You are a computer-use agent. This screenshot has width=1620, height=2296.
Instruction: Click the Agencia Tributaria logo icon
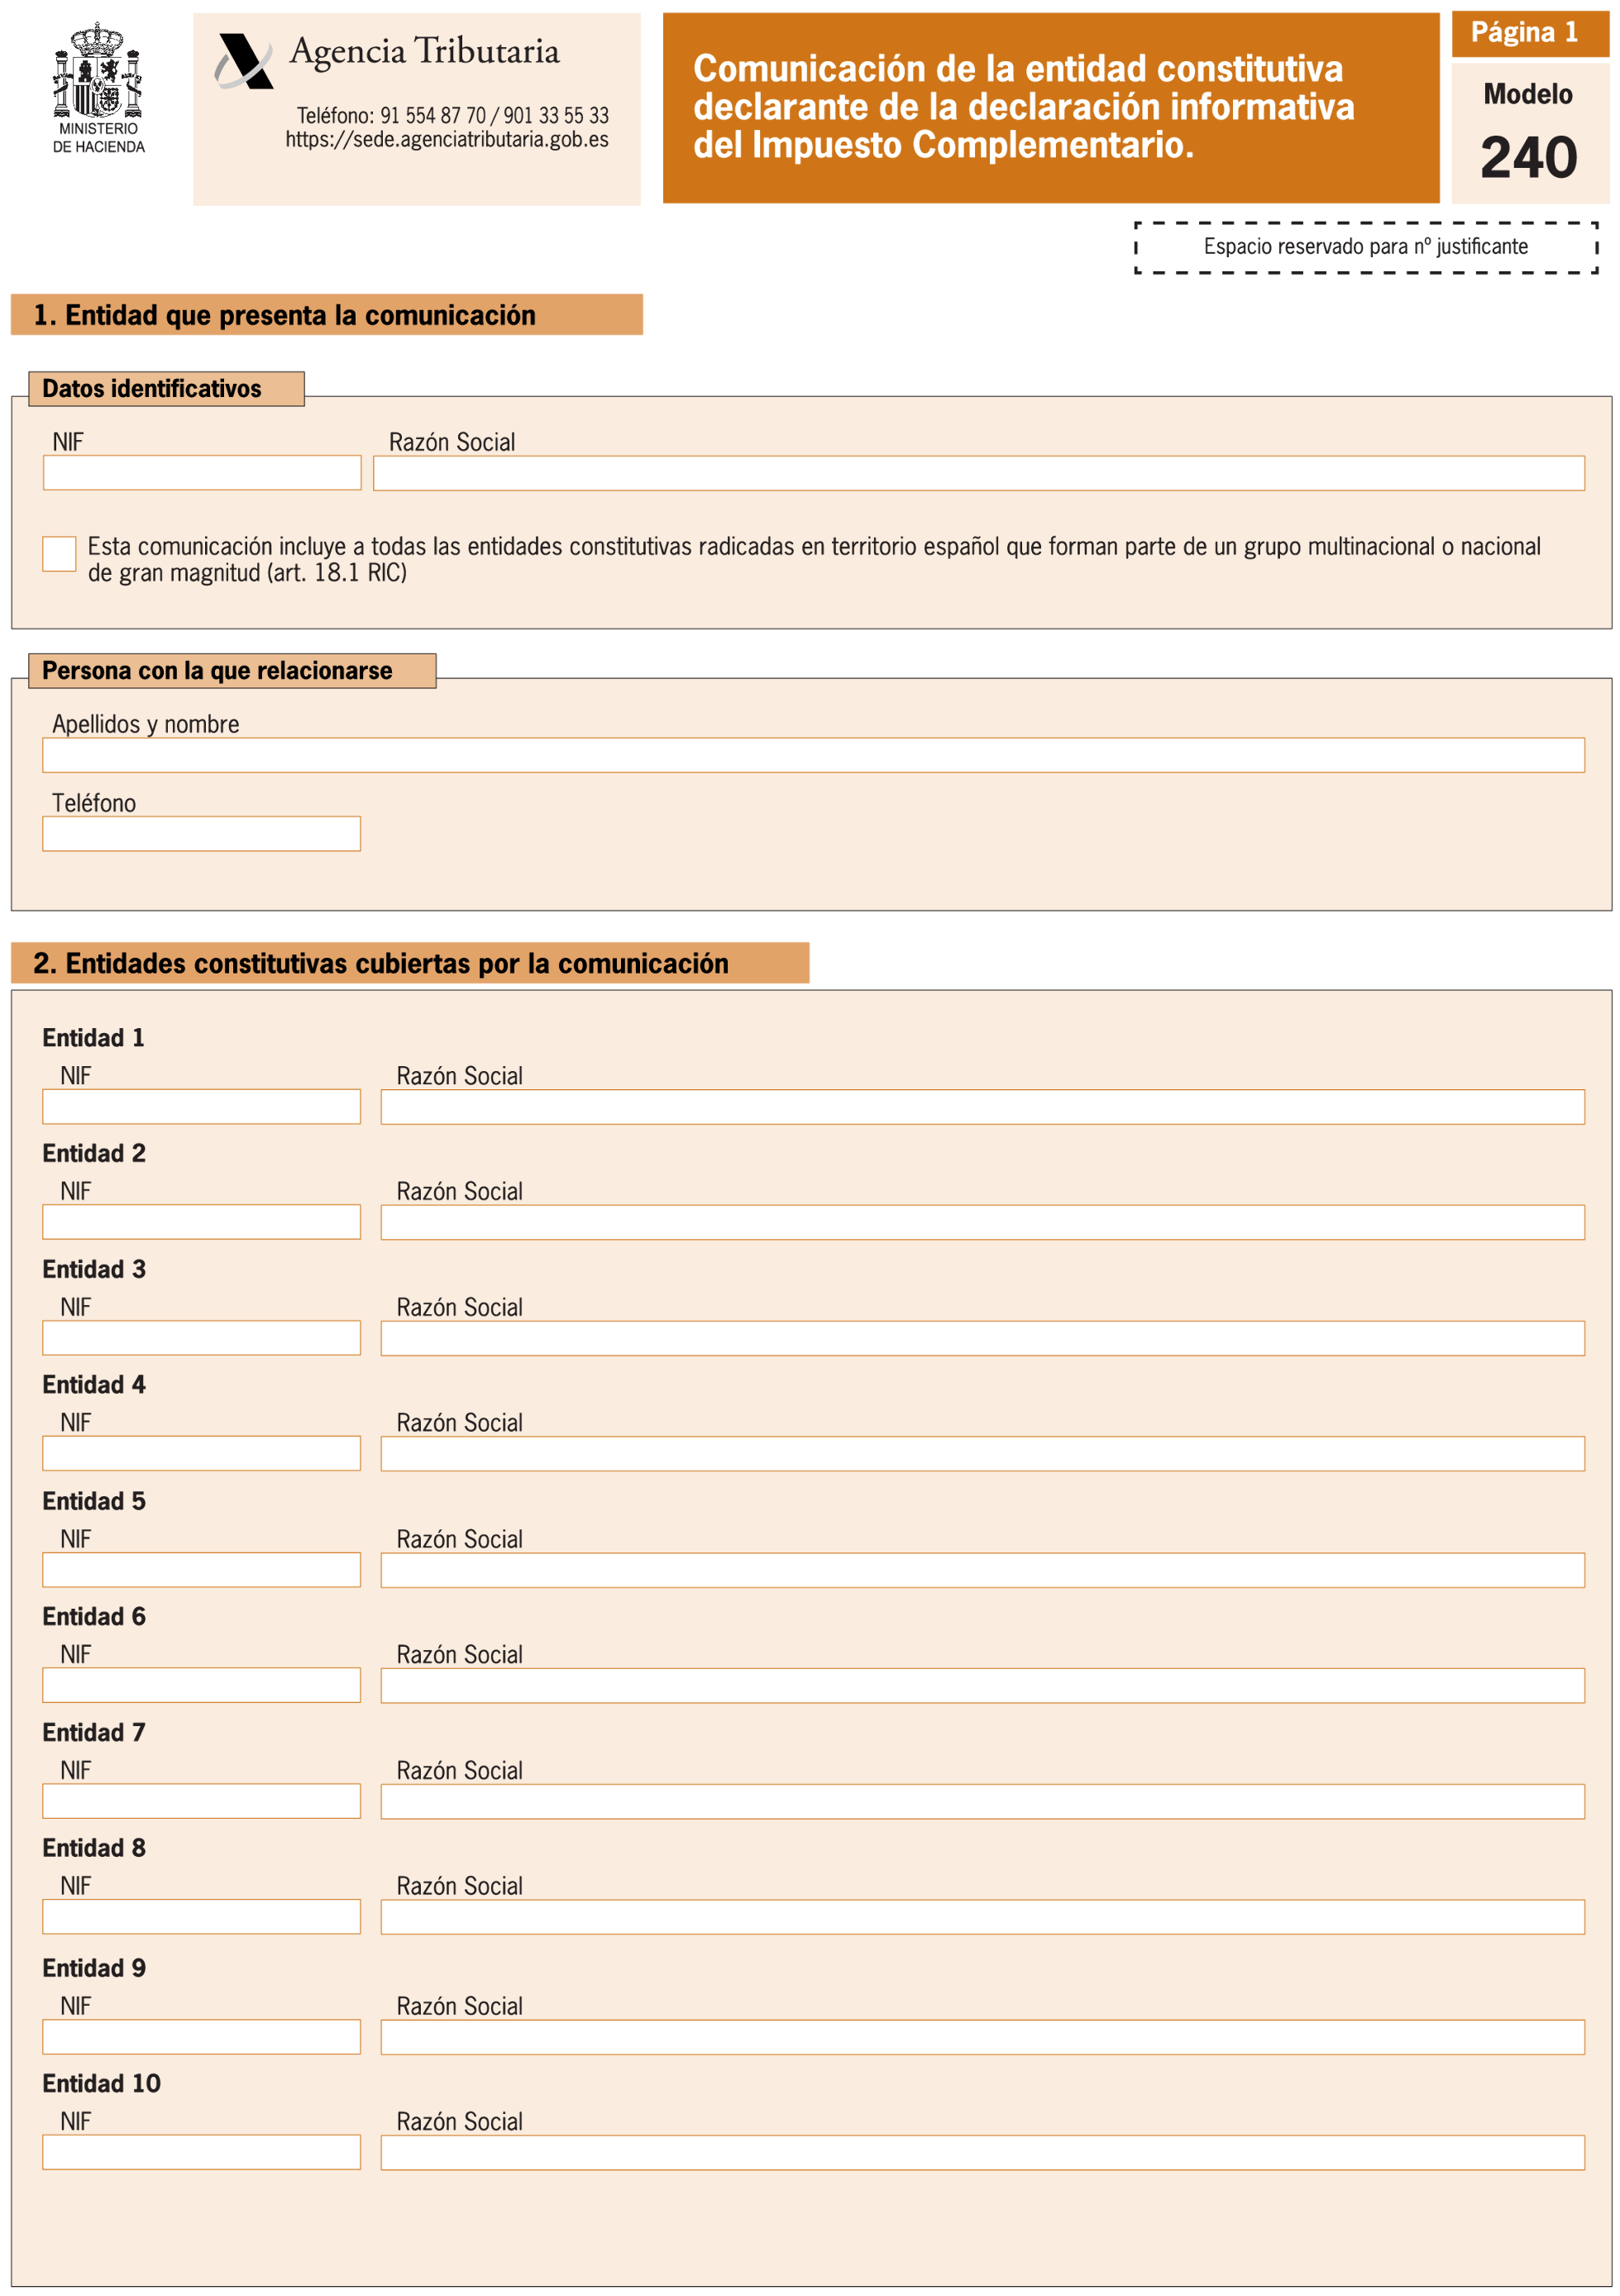click(x=244, y=61)
